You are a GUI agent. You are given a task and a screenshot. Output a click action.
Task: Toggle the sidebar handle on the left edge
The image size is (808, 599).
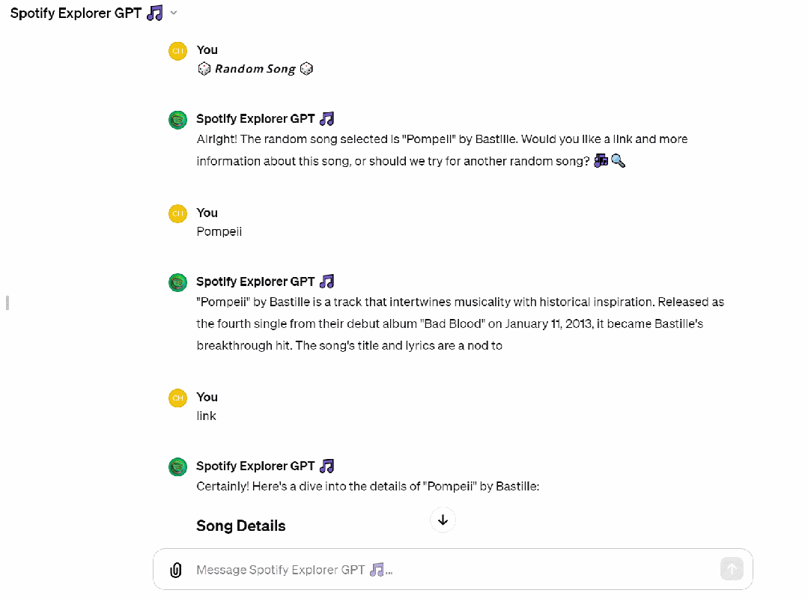[x=7, y=302]
